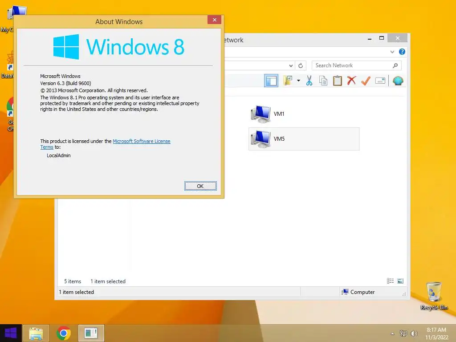
Task: Expand the ribbon chevron in Network window
Action: [392, 52]
